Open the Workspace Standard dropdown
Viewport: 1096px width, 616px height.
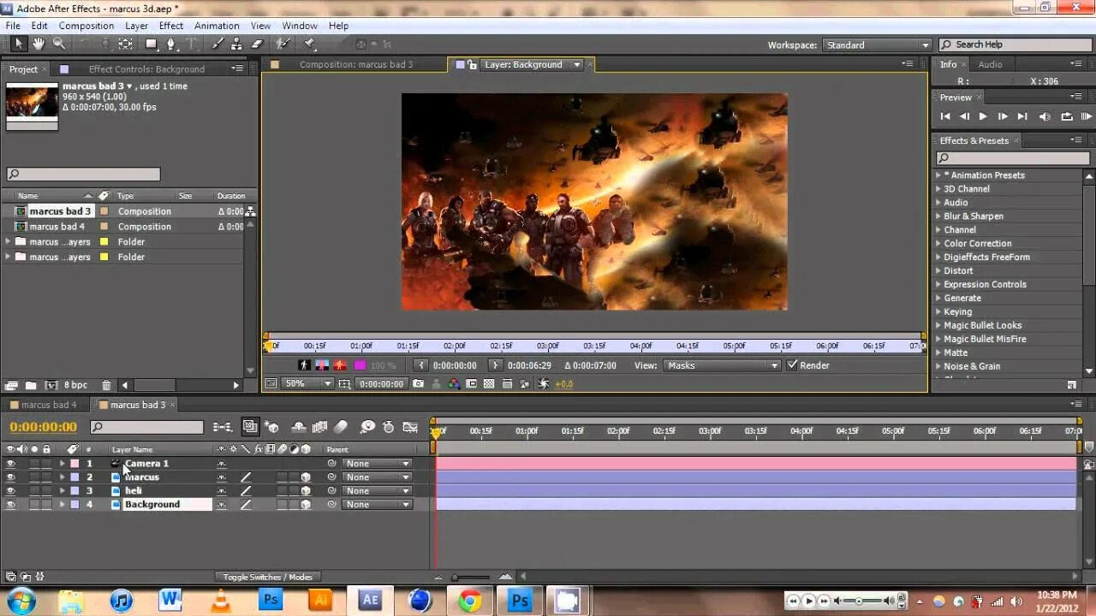click(877, 44)
